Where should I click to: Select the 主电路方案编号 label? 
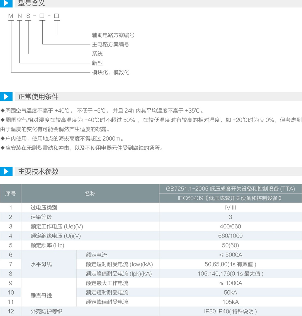coord(110,44)
